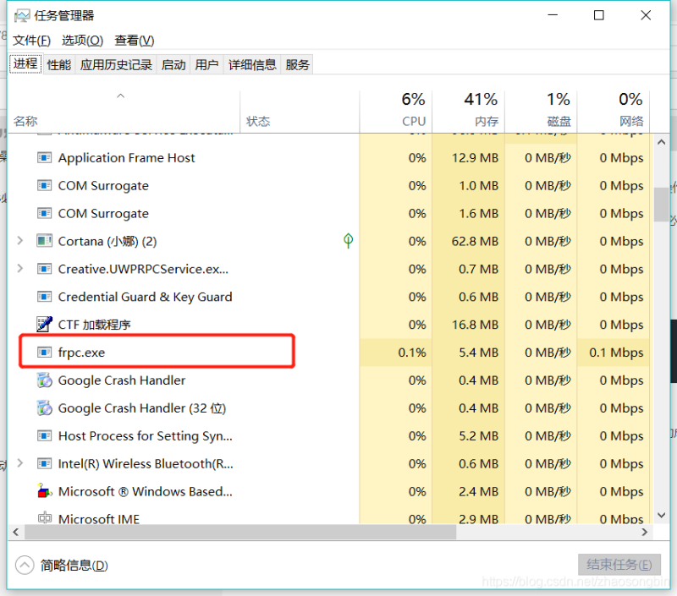The height and width of the screenshot is (596, 677).
Task: Maximize the Task Manager window
Action: click(599, 15)
